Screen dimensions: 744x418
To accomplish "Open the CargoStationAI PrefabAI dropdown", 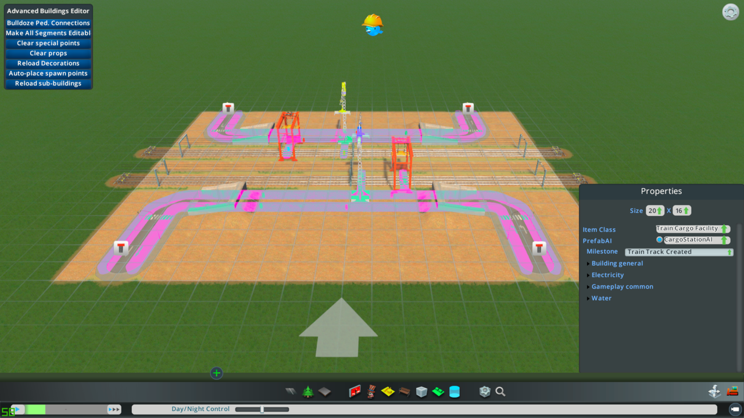I will click(x=697, y=240).
